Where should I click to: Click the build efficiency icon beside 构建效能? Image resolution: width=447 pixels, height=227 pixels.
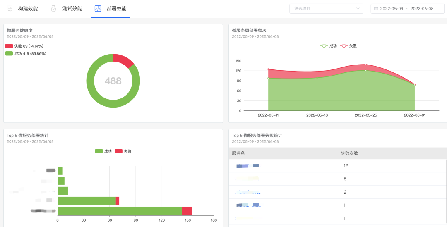click(10, 9)
